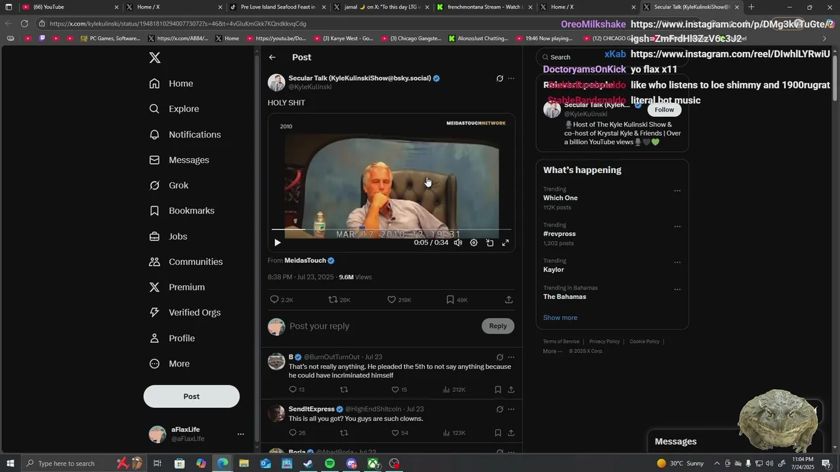The height and width of the screenshot is (472, 840).
Task: Repost the main post (28K)
Action: (339, 300)
